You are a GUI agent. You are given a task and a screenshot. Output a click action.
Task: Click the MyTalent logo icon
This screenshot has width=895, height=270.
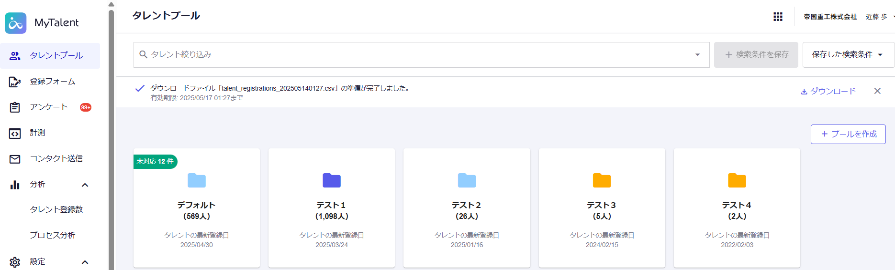pyautogui.click(x=16, y=23)
